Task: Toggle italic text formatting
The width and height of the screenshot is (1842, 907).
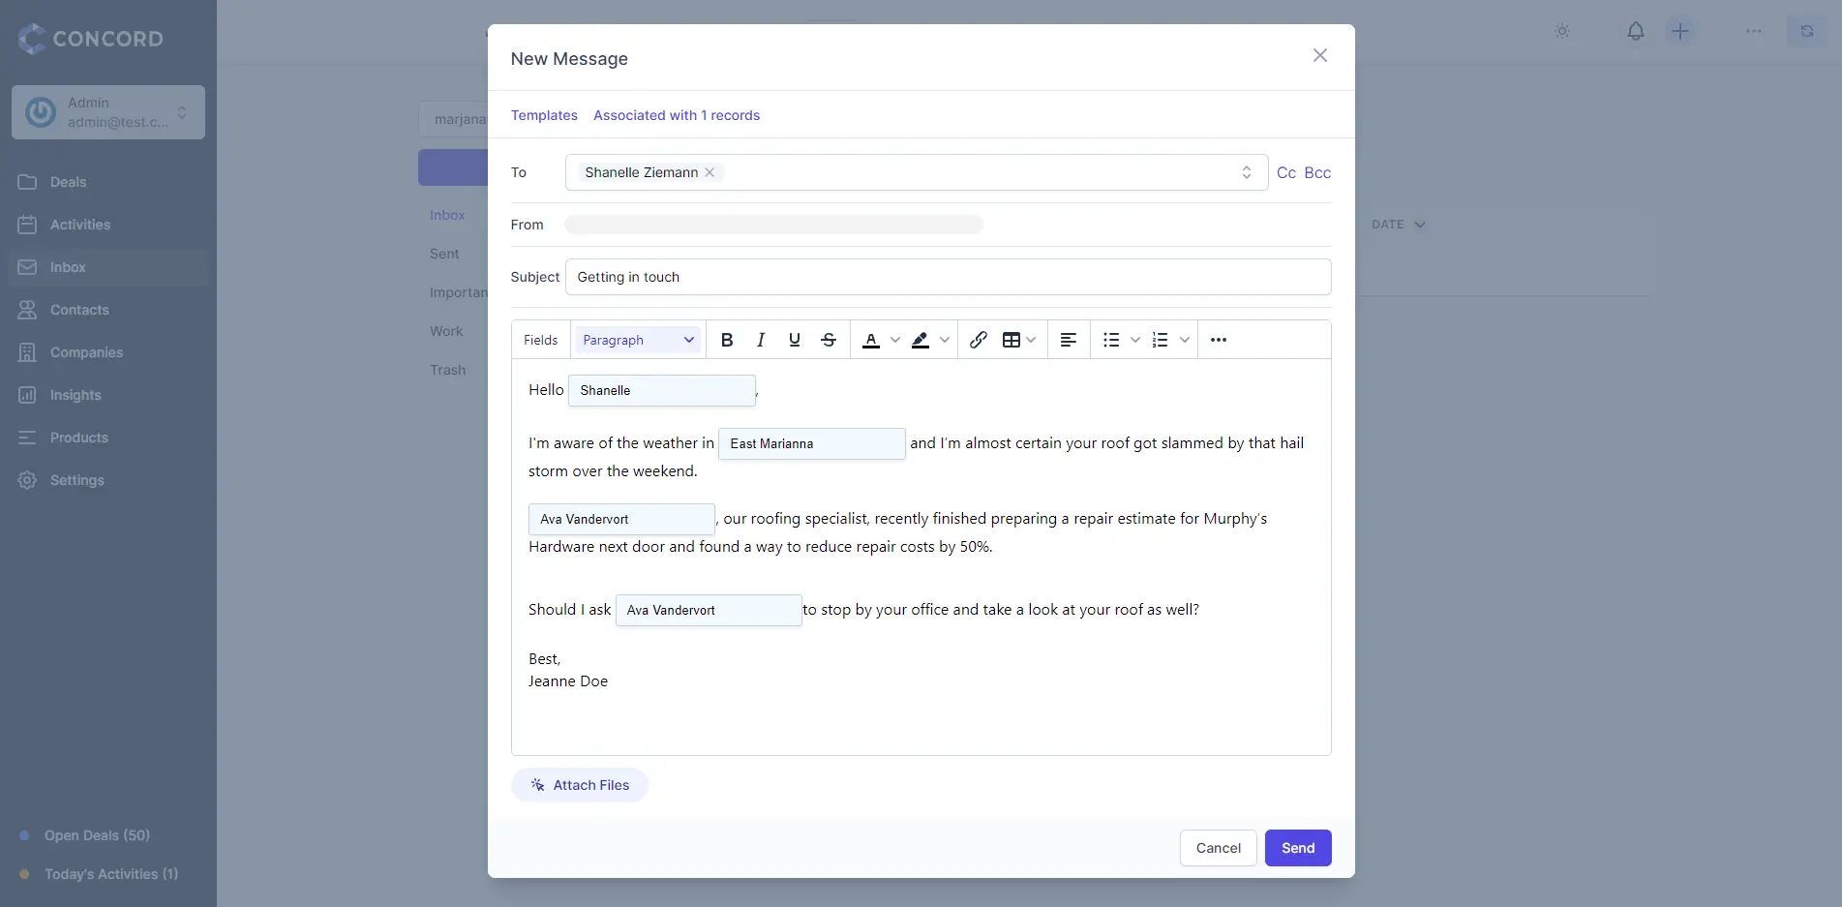Action: 761,340
